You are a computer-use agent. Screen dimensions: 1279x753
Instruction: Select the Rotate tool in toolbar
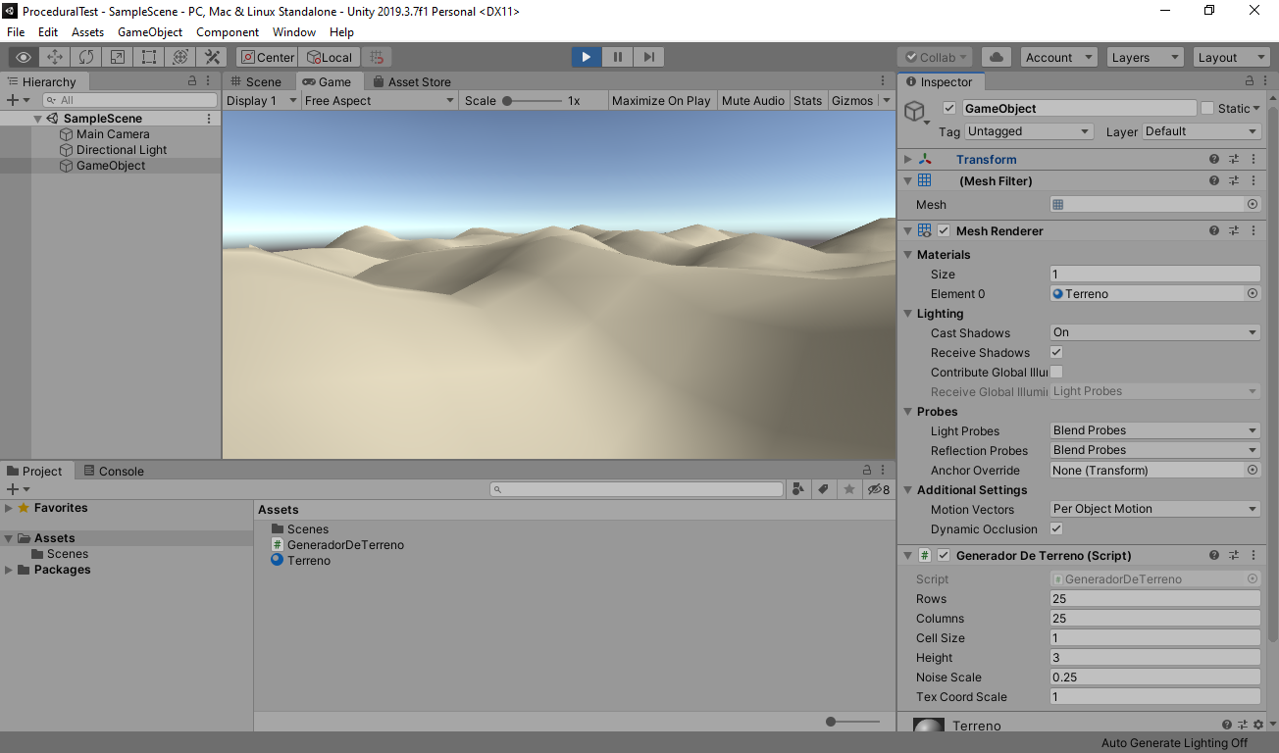86,57
